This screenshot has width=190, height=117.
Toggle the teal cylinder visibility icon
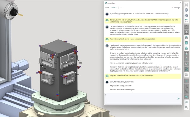tap(186, 43)
